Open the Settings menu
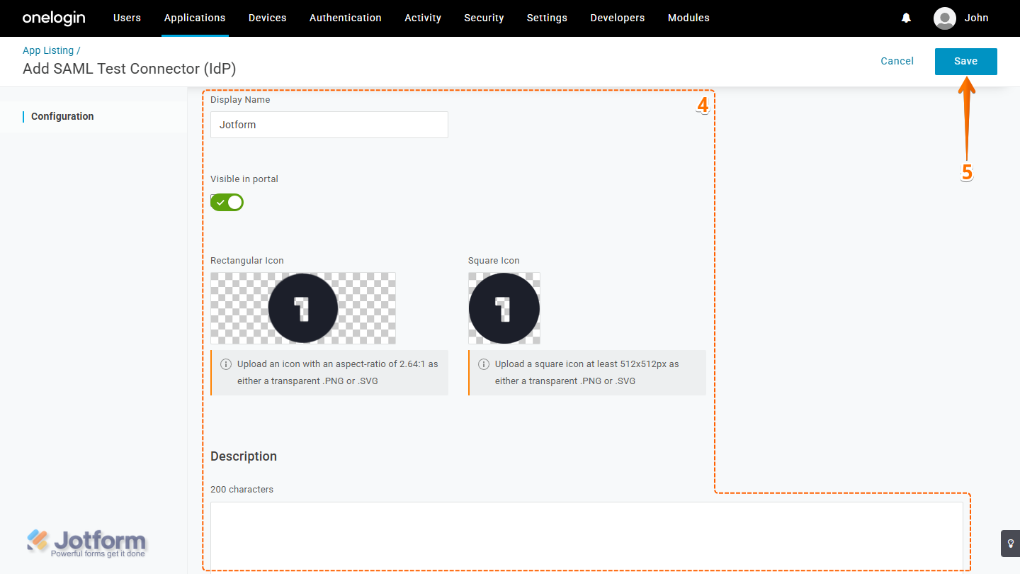1020x574 pixels. (547, 18)
